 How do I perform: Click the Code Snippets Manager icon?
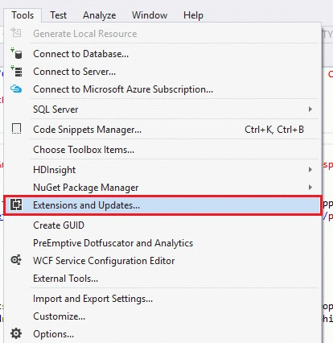point(16,129)
